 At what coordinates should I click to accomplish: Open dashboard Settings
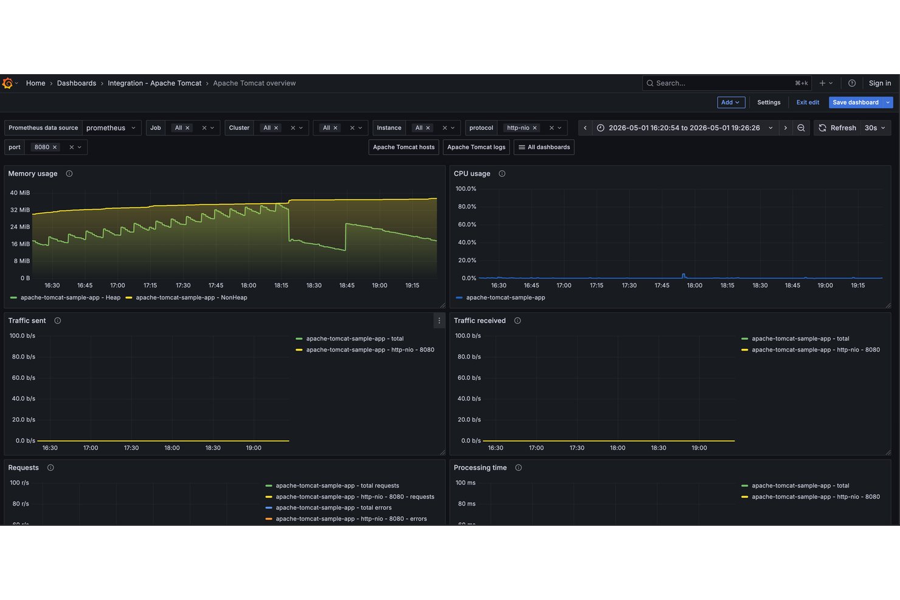point(769,103)
